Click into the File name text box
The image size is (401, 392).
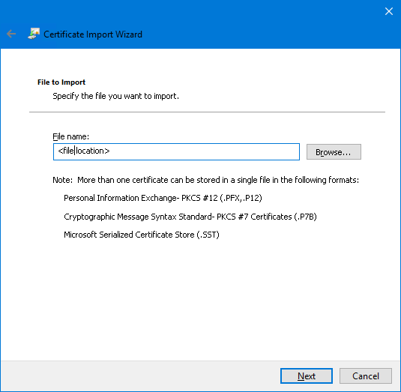(176, 151)
